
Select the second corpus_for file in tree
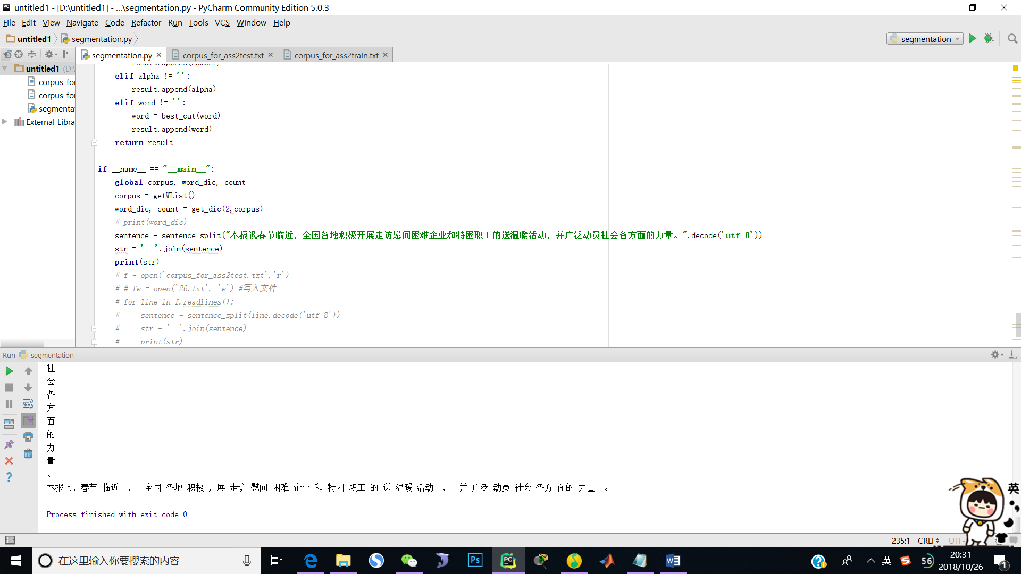(52, 95)
